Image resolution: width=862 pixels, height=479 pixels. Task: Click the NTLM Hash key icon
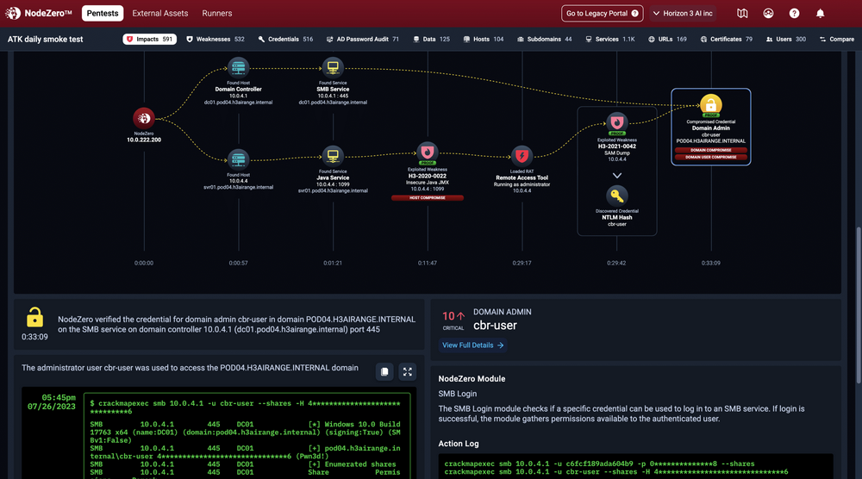pos(616,196)
